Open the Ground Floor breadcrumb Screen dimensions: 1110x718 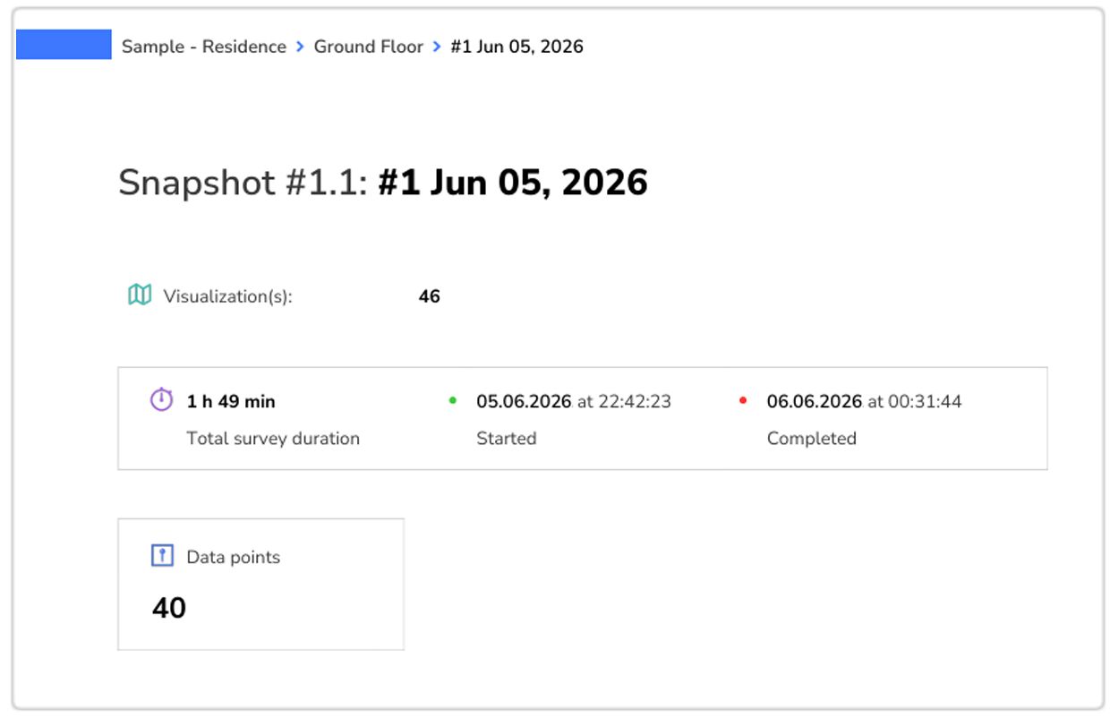368,47
